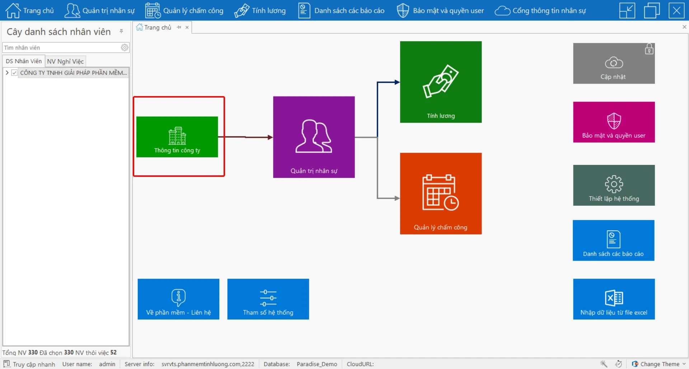
Task: Open the Change Theme dropdown
Action: [659, 364]
